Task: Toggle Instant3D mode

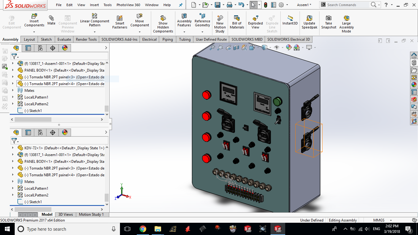Action: coord(290,20)
